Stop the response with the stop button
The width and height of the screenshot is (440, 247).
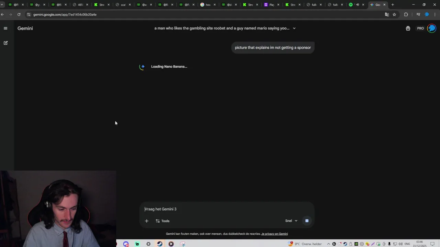pos(307,221)
